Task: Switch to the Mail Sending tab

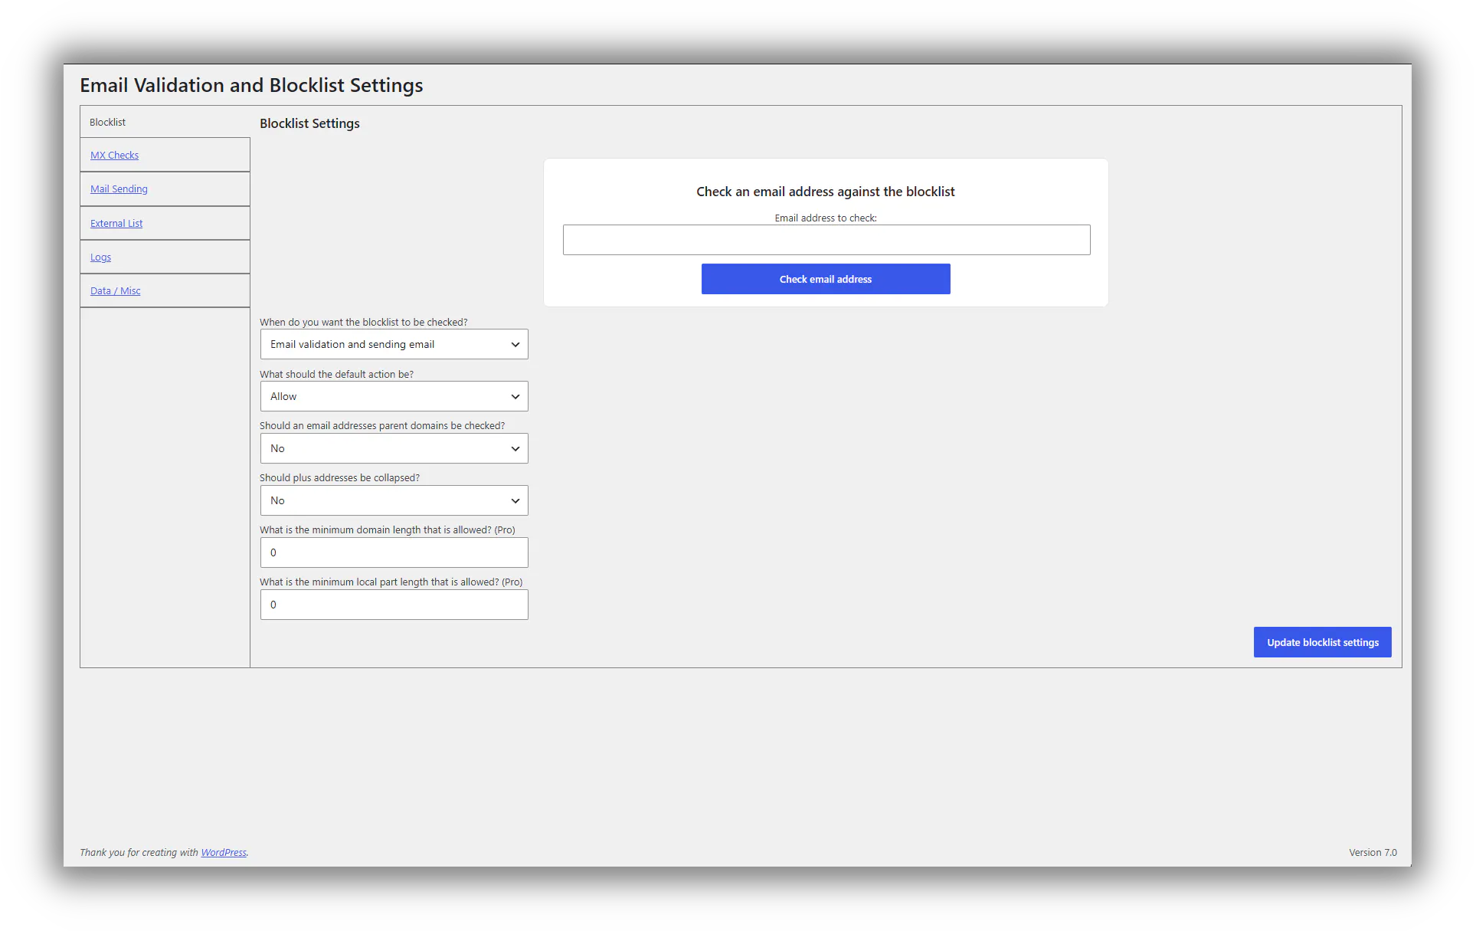Action: coord(119,188)
